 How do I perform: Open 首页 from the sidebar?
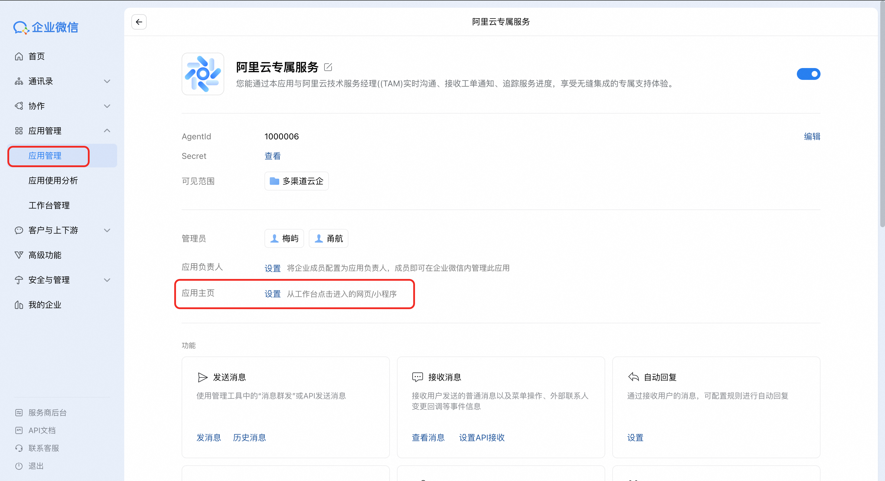[36, 56]
